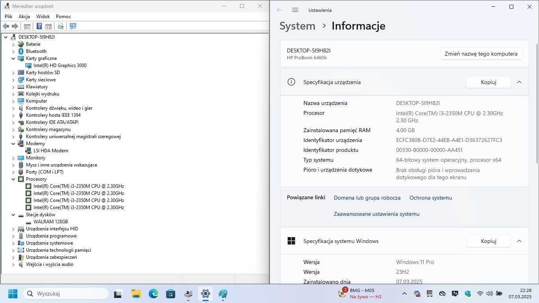Click the Bluetooth icon in device tree
This screenshot has height=303, width=539.
click(21, 51)
